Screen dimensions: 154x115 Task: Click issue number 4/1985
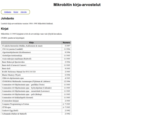point(66,78)
